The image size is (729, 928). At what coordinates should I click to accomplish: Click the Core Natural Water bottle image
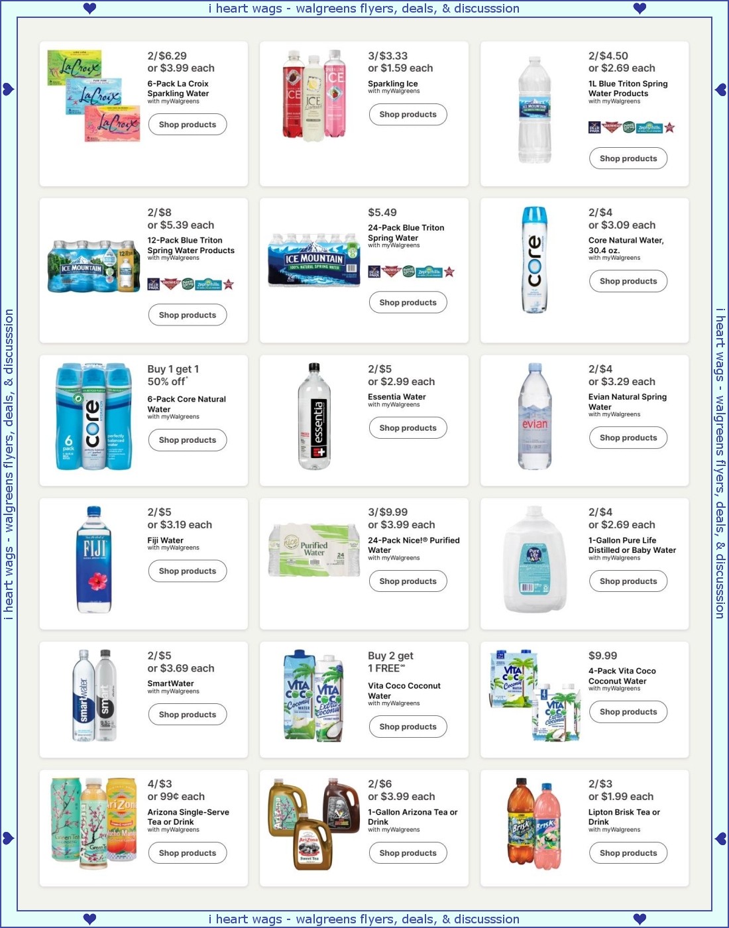pos(535,259)
